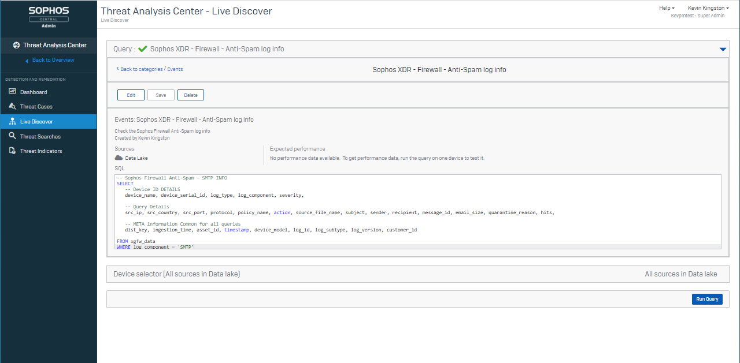Click the Data Lake cloud icon
Viewport: 740px width, 363px height.
(119, 158)
